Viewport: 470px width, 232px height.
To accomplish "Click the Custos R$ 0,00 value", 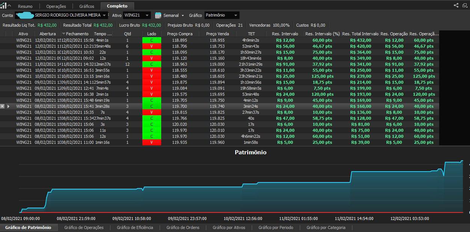I will point(318,25).
